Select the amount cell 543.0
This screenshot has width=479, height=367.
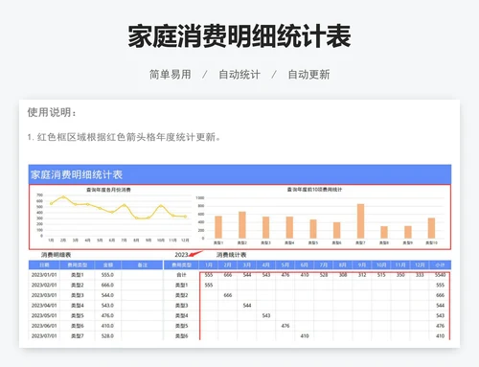[107, 306]
